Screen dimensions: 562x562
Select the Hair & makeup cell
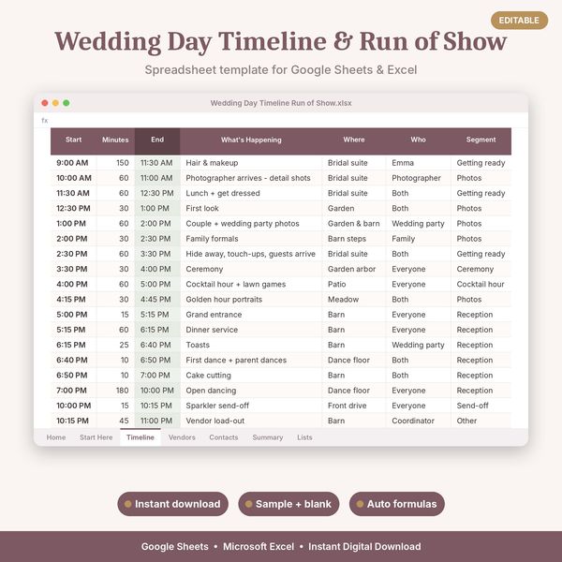[x=251, y=163]
